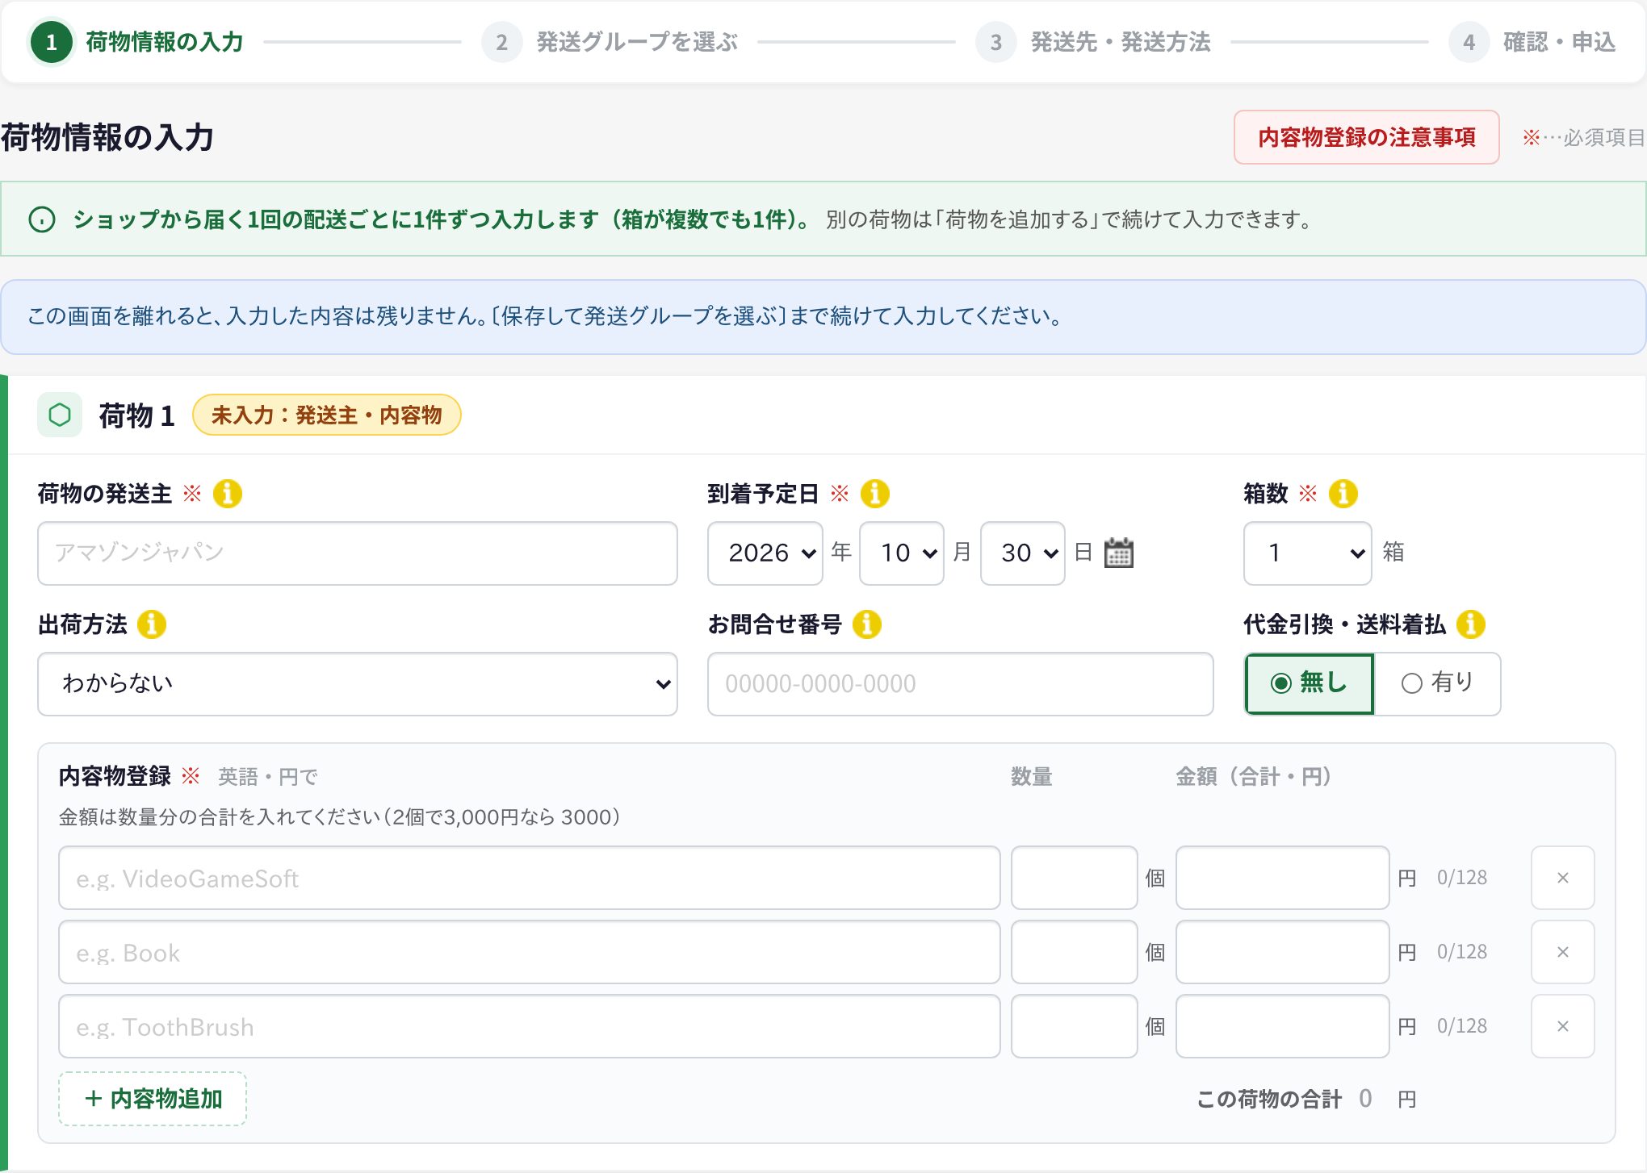Screen dimensions: 1647x1173
Task: Select 無し for cash on delivery
Action: pyautogui.click(x=1309, y=683)
